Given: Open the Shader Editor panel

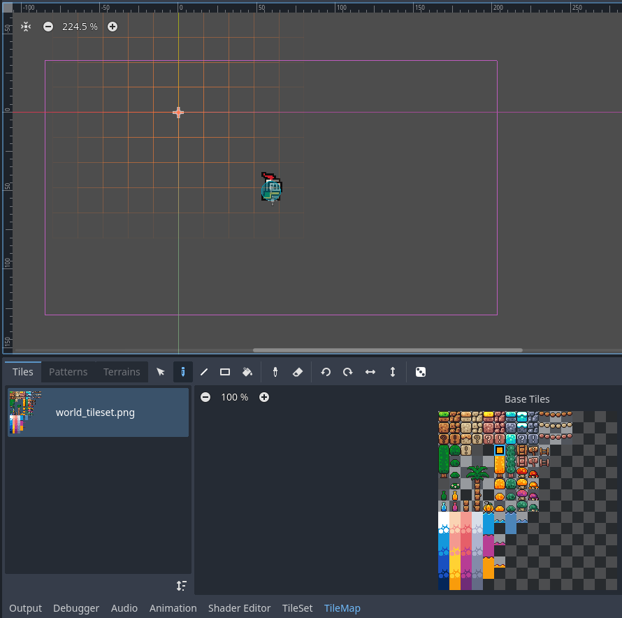Looking at the screenshot, I should [x=239, y=608].
